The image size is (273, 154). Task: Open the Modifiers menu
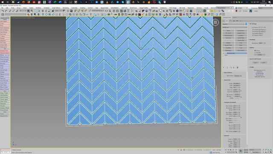[x=38, y=8]
